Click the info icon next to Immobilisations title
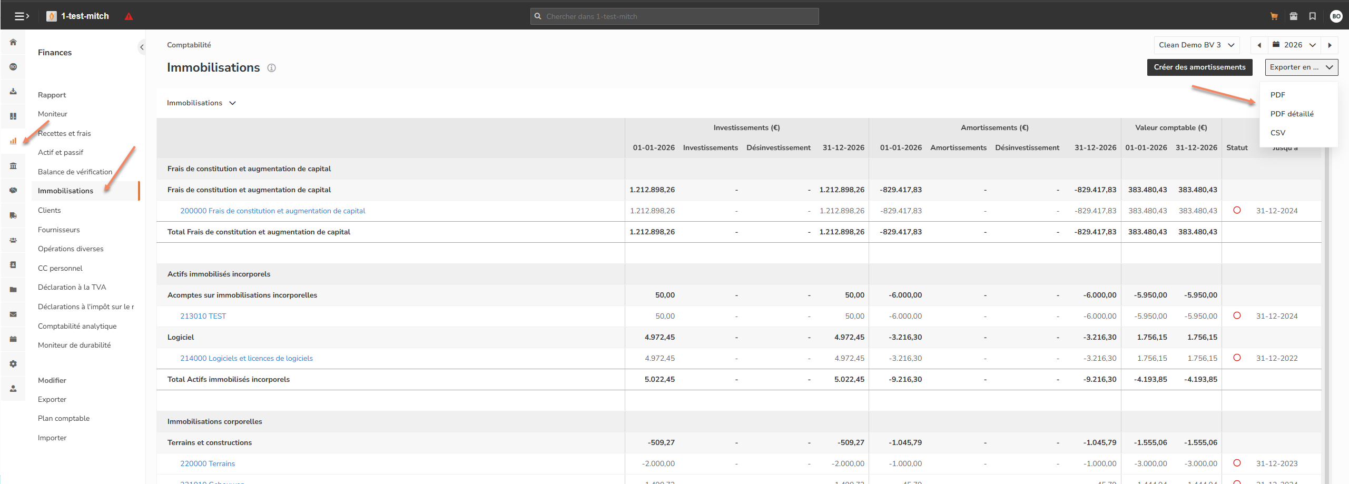This screenshot has height=484, width=1349. [x=271, y=68]
